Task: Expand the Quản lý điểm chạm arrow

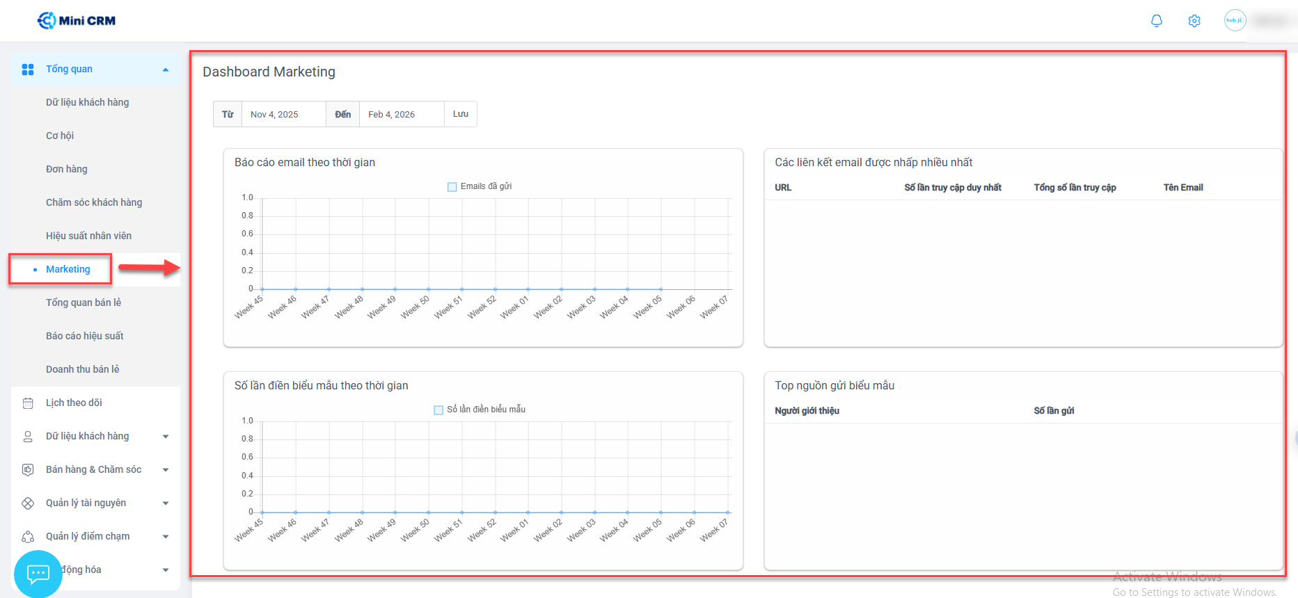Action: pyautogui.click(x=166, y=537)
